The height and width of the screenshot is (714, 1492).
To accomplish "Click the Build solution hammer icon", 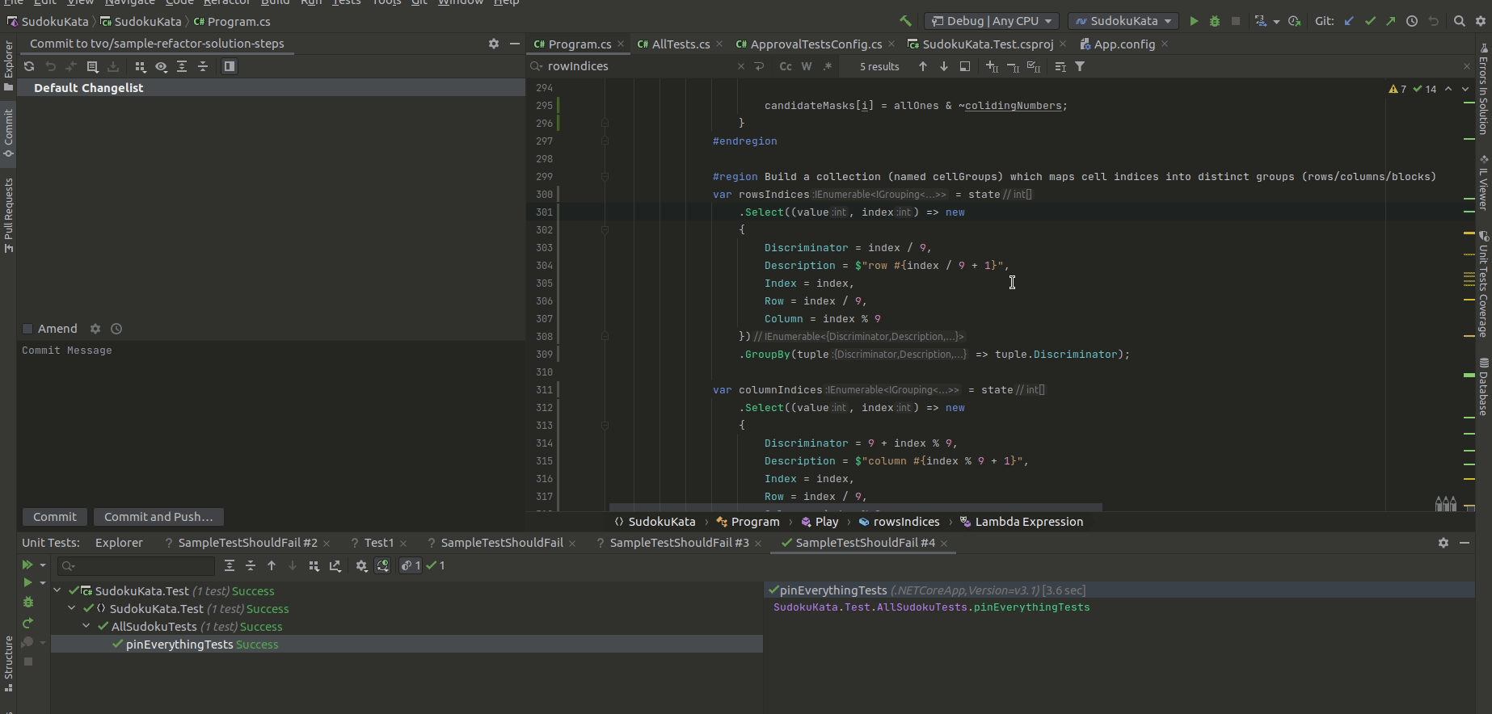I will click(x=905, y=21).
